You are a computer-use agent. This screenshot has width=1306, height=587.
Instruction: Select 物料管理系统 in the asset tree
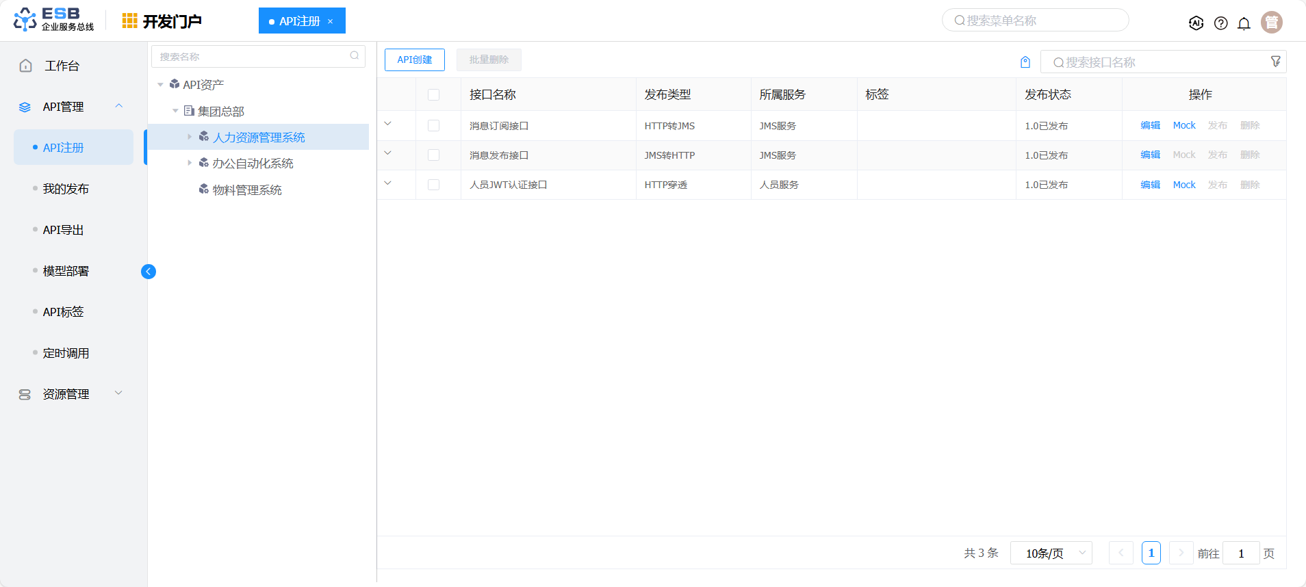[x=246, y=190]
